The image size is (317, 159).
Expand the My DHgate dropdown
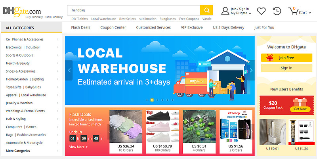click(241, 13)
